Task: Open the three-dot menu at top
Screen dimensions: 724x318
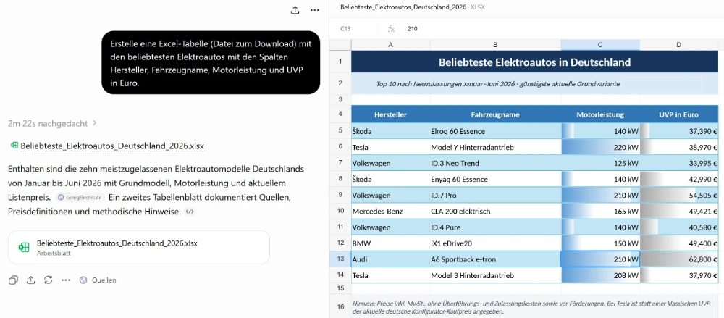Action: tap(314, 10)
